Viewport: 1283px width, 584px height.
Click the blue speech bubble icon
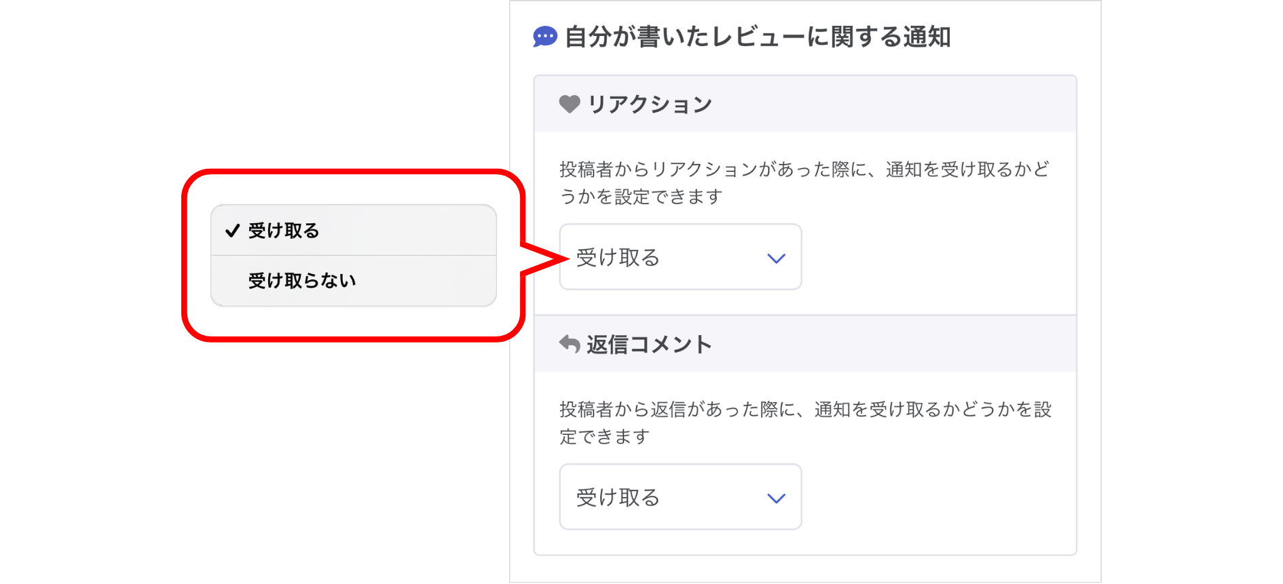(x=544, y=37)
